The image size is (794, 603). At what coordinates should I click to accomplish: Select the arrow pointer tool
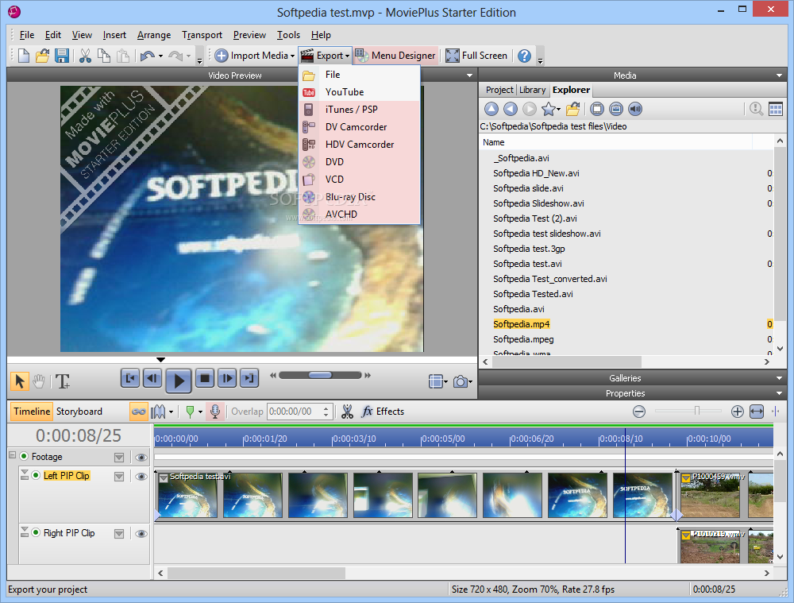[20, 381]
